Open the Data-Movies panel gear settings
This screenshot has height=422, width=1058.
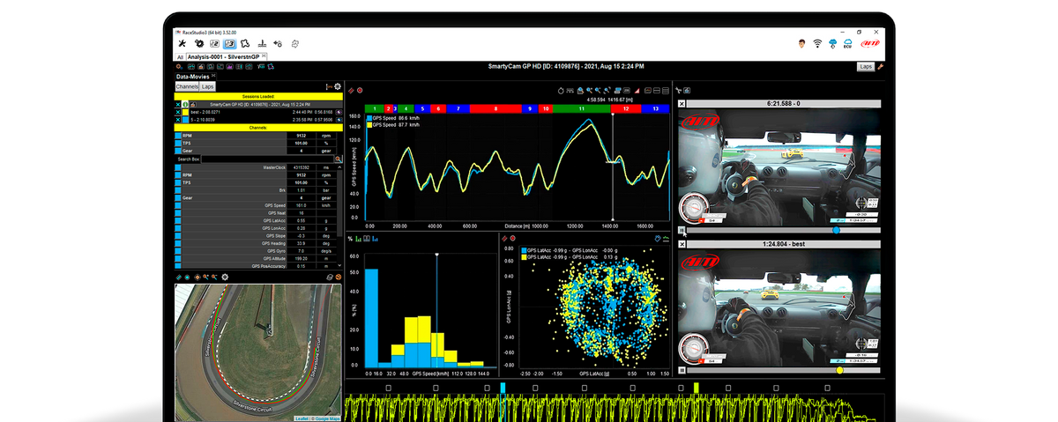coord(338,86)
